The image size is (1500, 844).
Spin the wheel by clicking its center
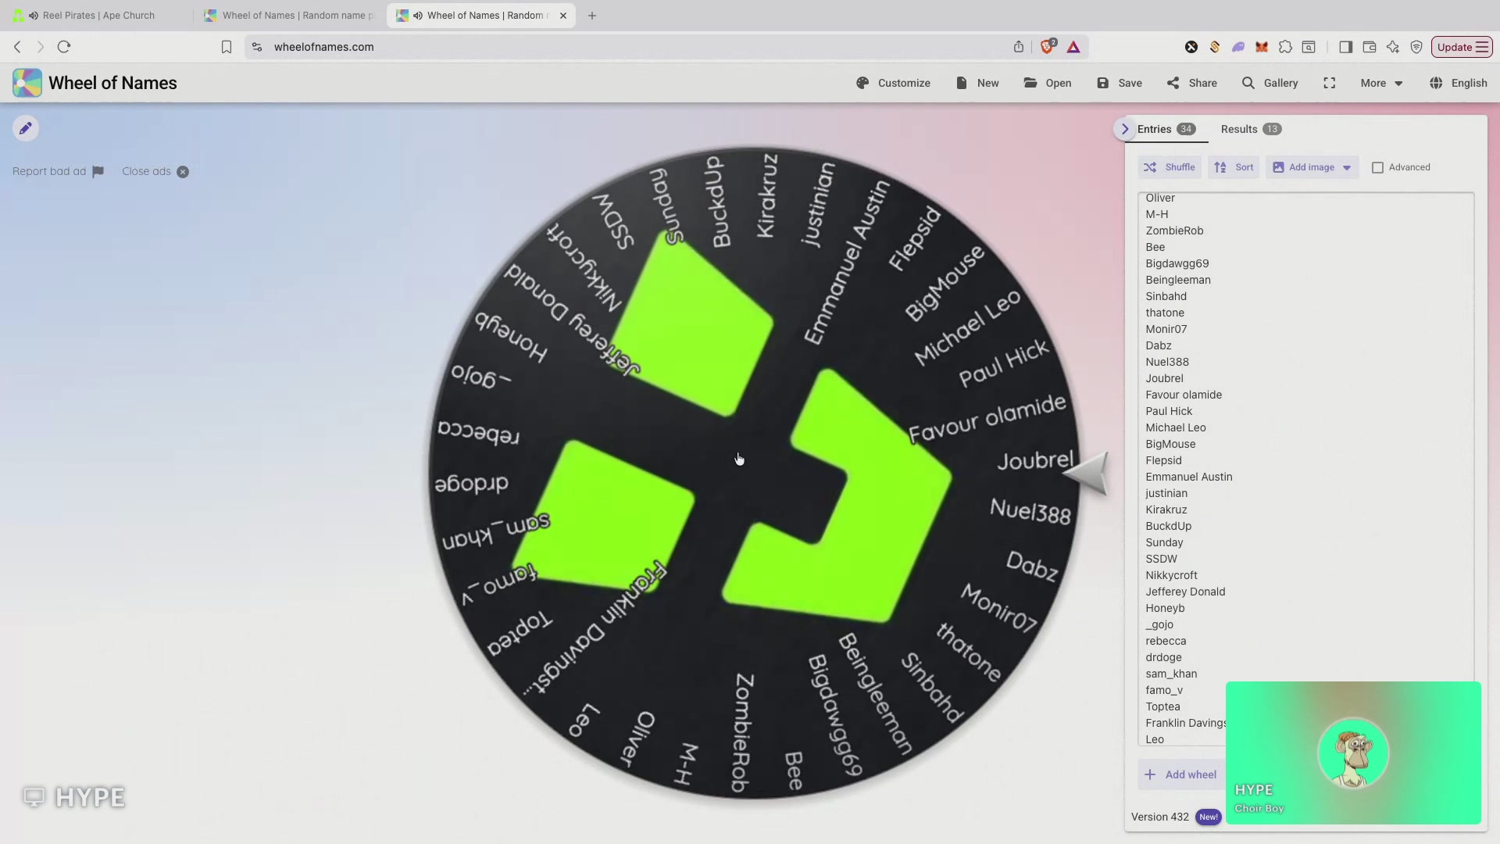coord(754,473)
